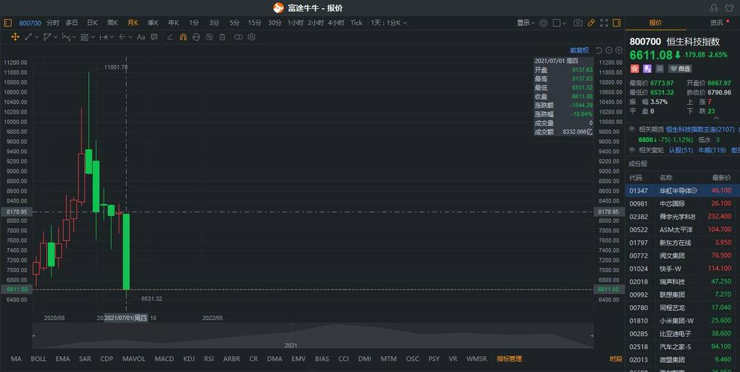Open chart layout square dropdown
Screen dimensions: 740x372
559,23
